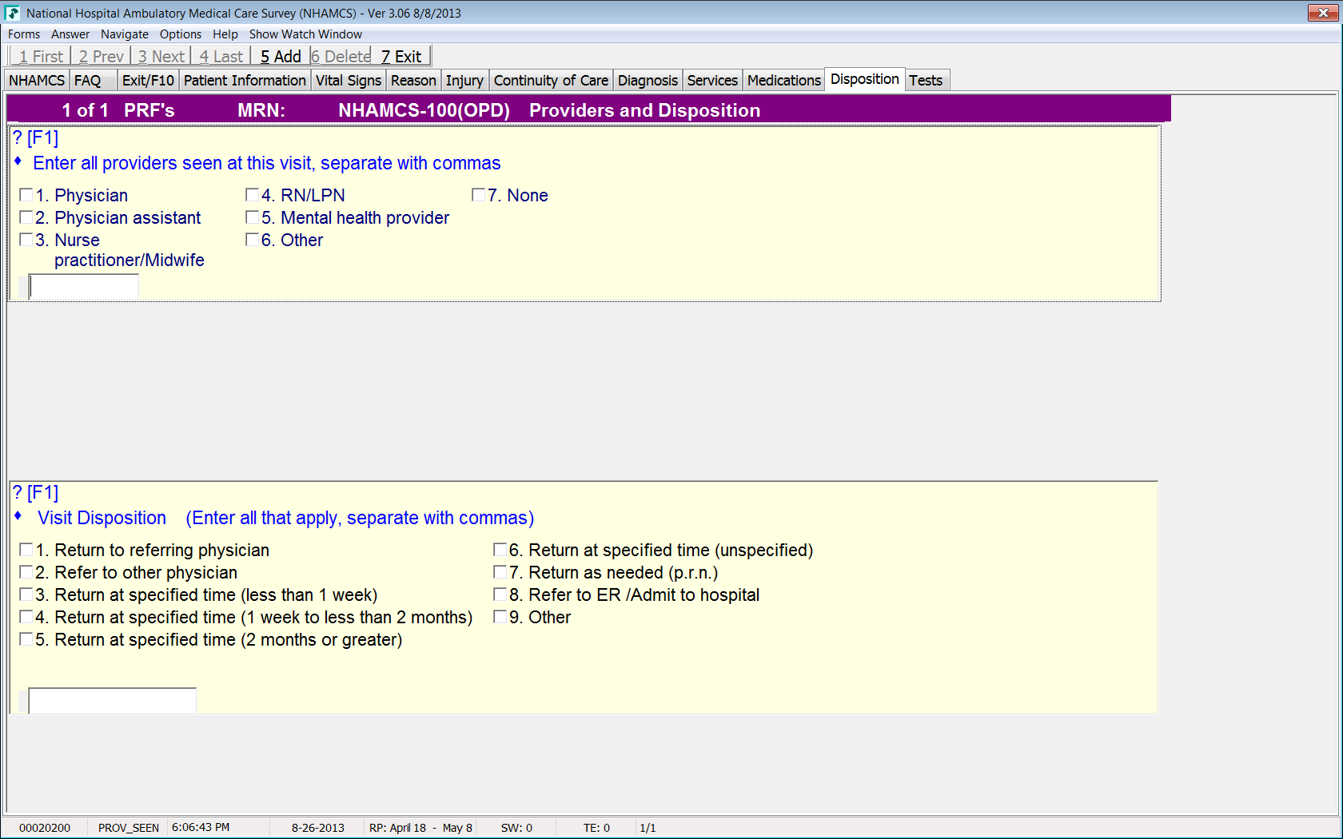Click Show Watch Window menu item

pos(305,34)
